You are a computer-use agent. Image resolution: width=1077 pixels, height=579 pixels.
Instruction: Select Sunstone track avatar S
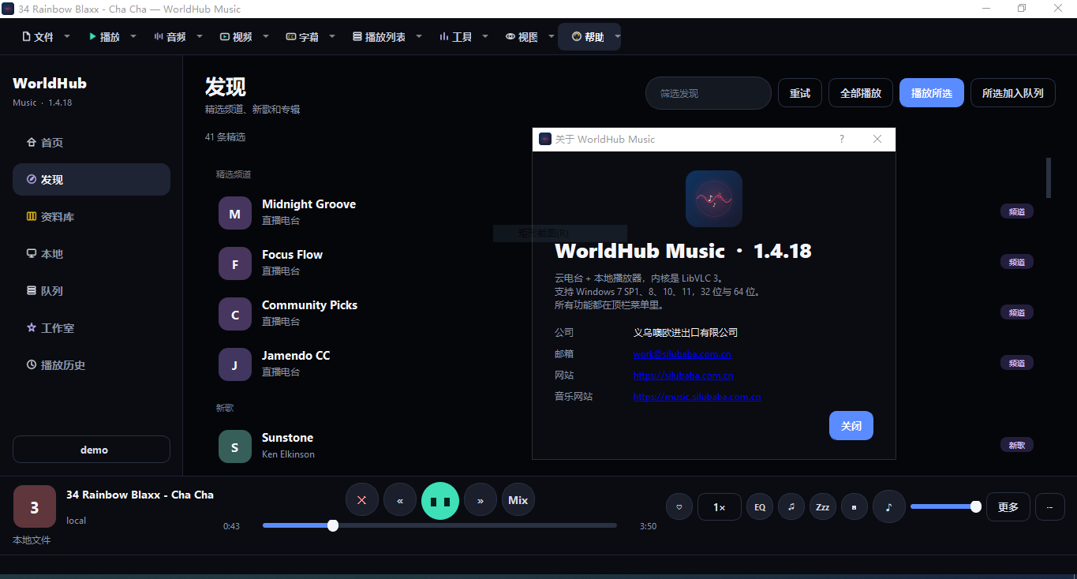[235, 447]
